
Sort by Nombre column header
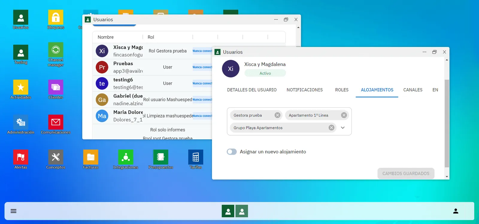(106, 37)
